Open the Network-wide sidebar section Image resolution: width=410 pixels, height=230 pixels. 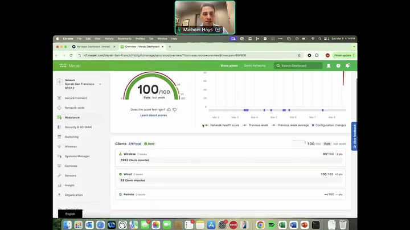(x=75, y=108)
